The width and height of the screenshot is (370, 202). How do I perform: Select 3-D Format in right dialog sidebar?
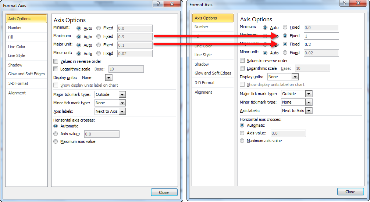(x=205, y=83)
